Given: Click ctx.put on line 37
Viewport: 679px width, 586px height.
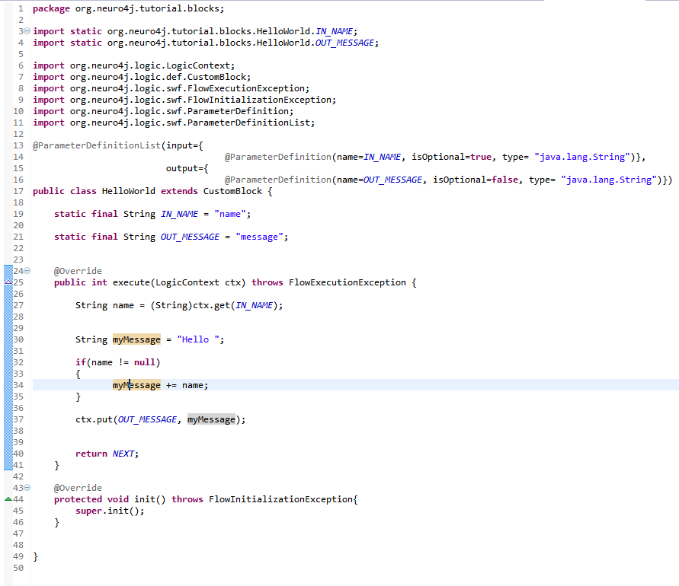Looking at the screenshot, I should [94, 419].
